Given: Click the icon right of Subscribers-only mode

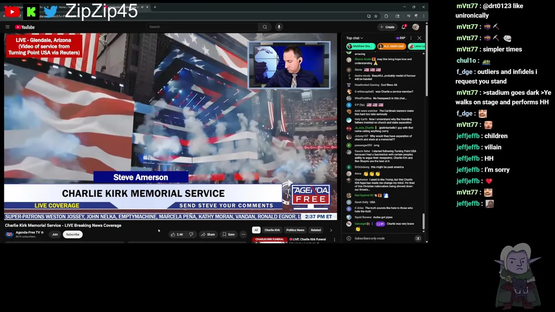Looking at the screenshot, I should click(x=418, y=238).
